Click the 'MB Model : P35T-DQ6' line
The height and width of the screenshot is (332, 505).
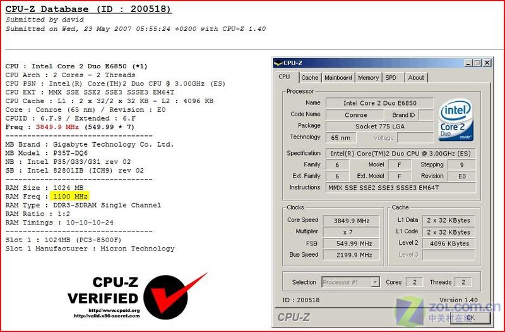tap(46, 153)
